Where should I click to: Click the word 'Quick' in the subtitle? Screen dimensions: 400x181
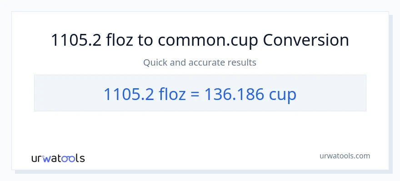155,62
